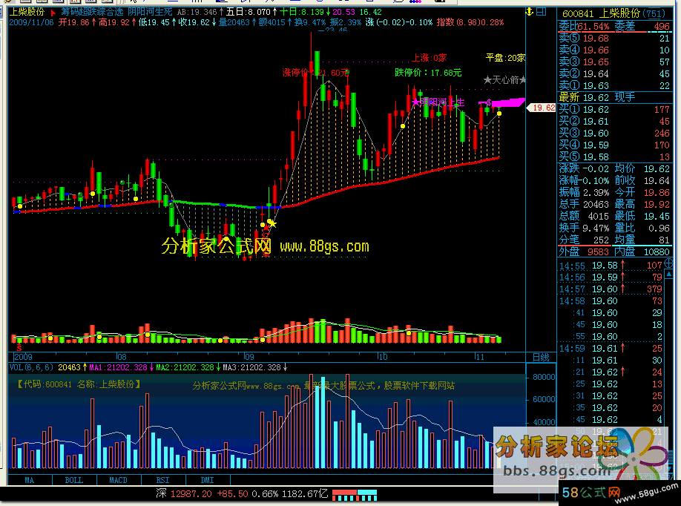681x506 pixels.
Task: Select the 14:57 19.60 tick row
Action: 611,289
